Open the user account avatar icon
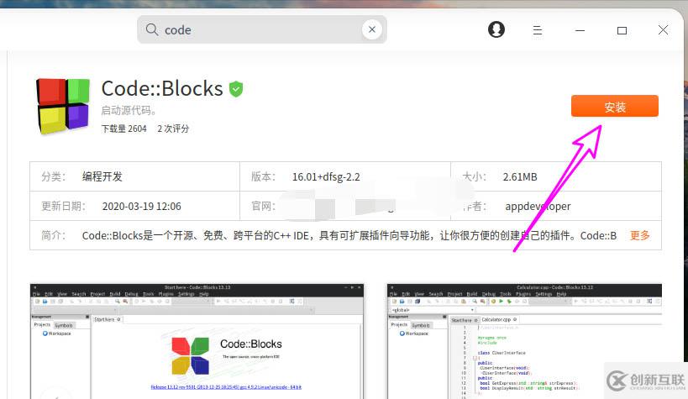Screen dimensions: 688x399 496,30
